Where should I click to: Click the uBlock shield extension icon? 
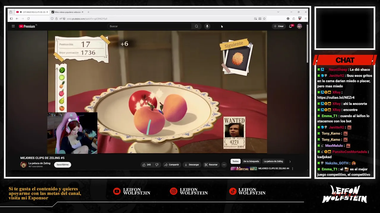300,19
